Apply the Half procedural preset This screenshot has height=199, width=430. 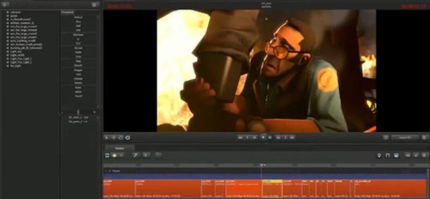tap(78, 26)
